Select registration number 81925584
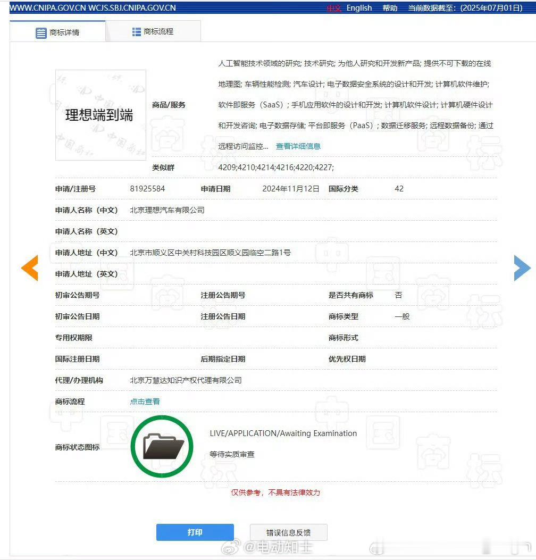Viewport: 536px width, 560px height. (147, 189)
